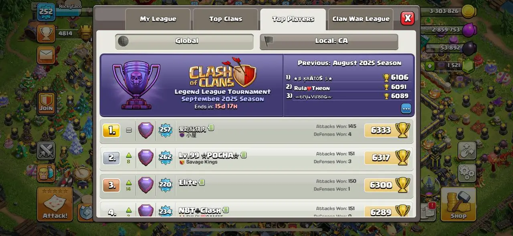Screen dimensions: 513x236
Task: Open the Shop hammer icon
Action: (458, 204)
